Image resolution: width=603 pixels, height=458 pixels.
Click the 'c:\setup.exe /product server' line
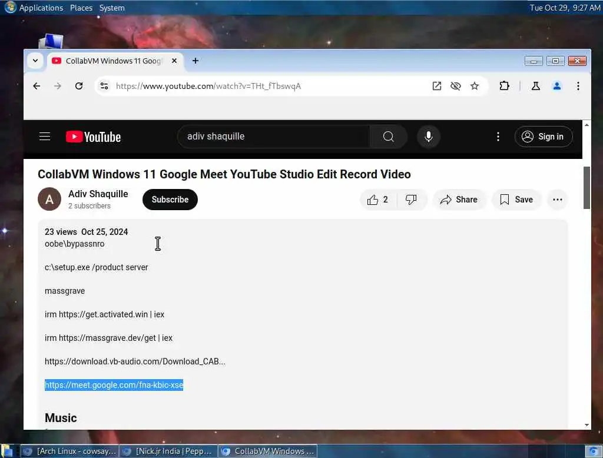(96, 267)
